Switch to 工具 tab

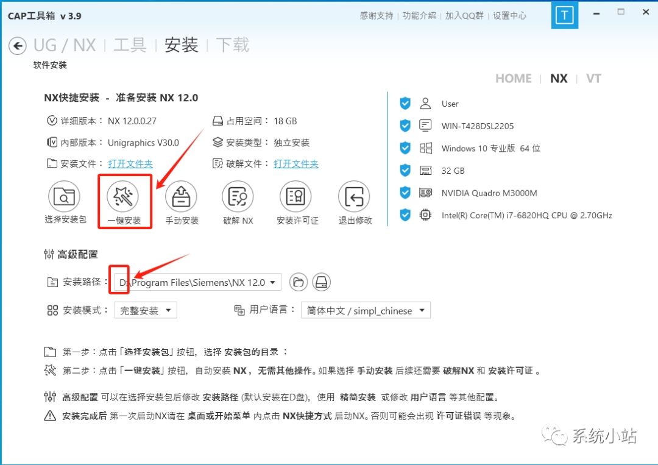(130, 45)
